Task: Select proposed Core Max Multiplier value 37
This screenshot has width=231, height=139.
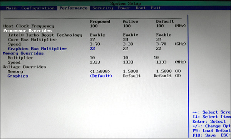Action: (92, 40)
